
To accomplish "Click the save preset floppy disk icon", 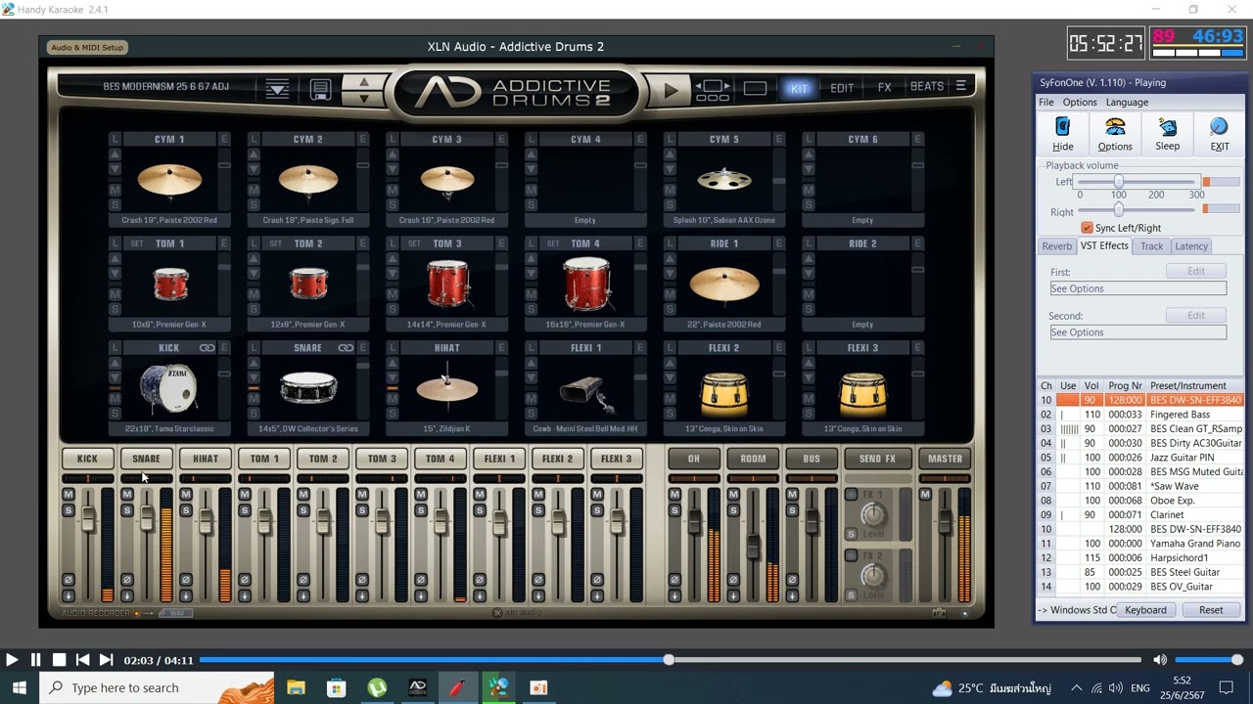I will (320, 89).
